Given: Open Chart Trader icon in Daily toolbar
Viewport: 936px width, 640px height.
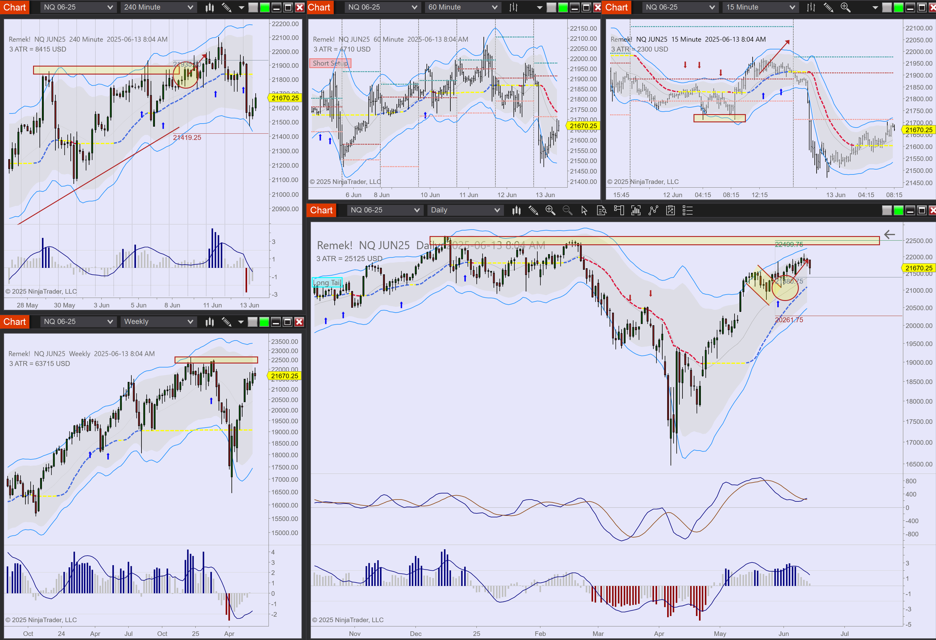Looking at the screenshot, I should (619, 210).
